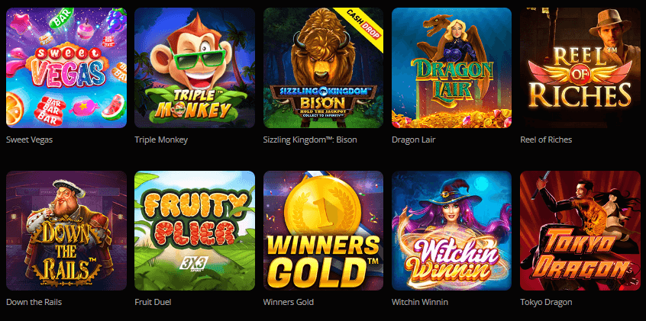Open the Triple Monkey text link

(161, 140)
